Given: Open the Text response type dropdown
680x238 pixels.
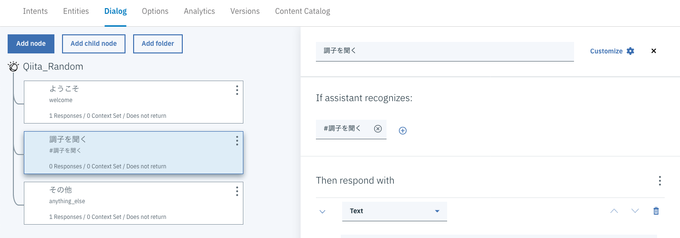Looking at the screenshot, I should coord(394,211).
